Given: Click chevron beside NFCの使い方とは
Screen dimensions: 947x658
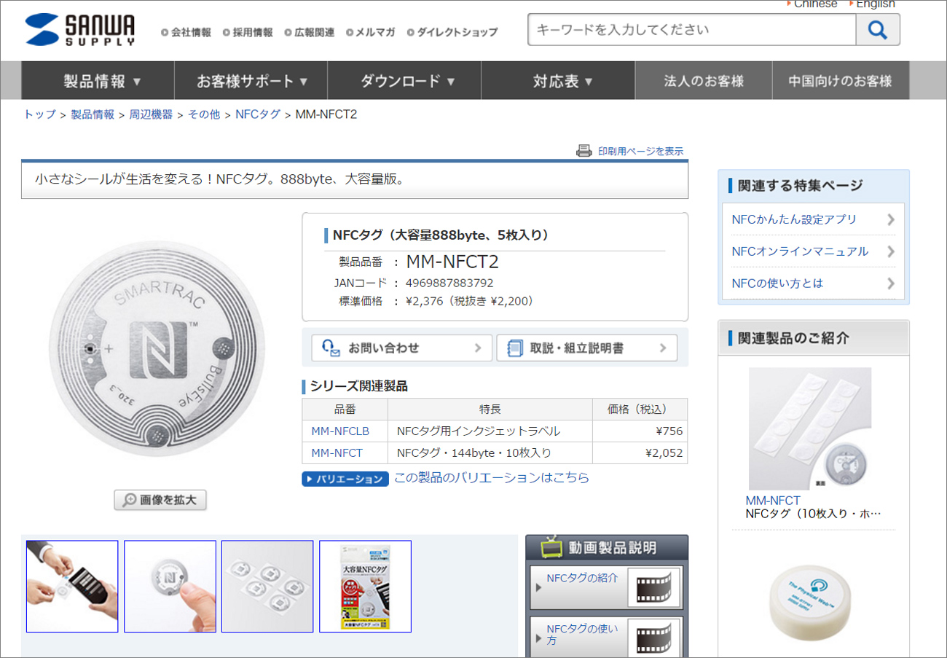Looking at the screenshot, I should pos(891,283).
